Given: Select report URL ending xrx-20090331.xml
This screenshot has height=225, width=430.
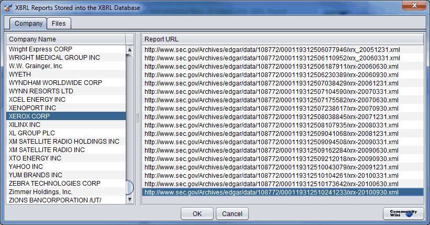Looking at the screenshot, I should (x=283, y=142).
